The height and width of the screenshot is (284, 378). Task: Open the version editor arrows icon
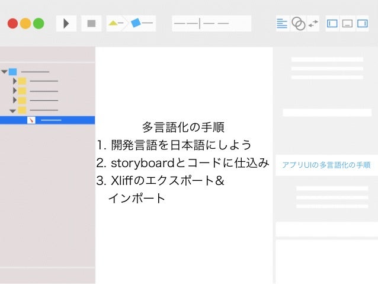pos(313,24)
